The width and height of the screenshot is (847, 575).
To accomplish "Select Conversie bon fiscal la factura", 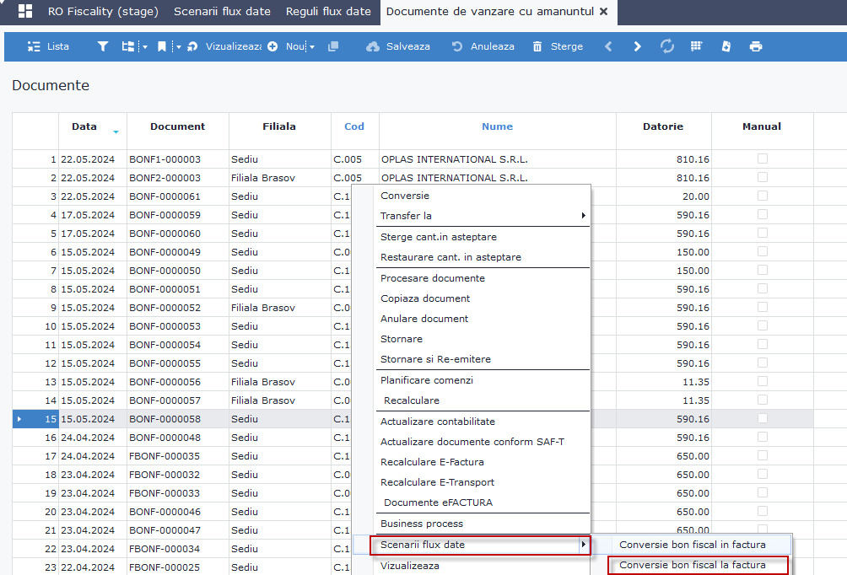I will click(693, 565).
